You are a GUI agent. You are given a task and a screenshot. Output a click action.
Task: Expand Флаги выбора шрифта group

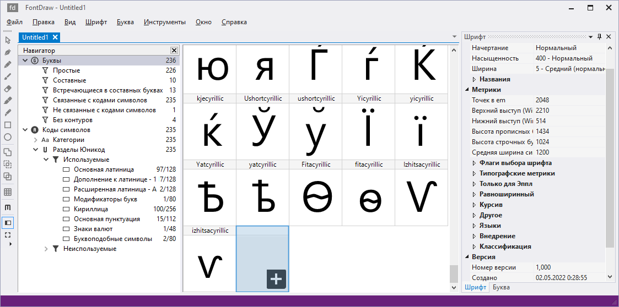[475, 163]
